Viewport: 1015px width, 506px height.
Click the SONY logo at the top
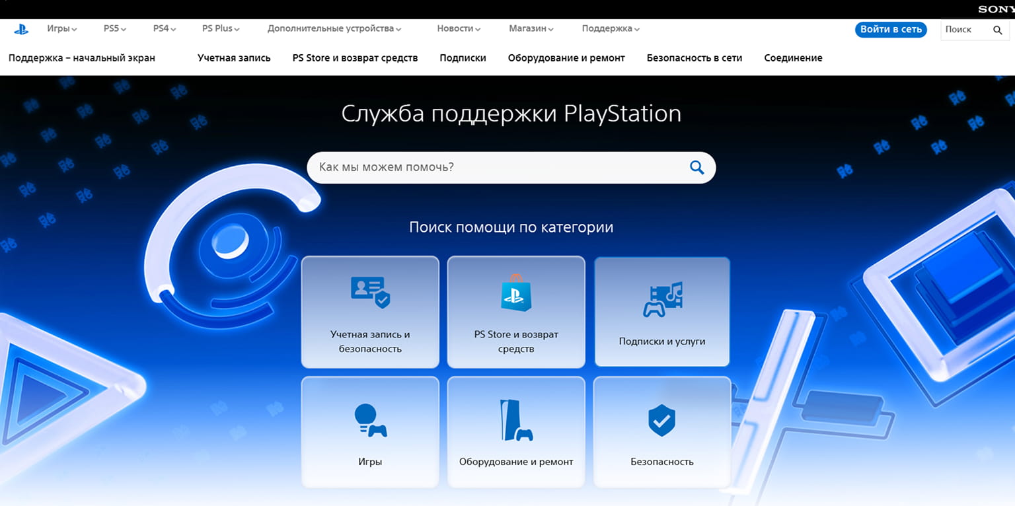pyautogui.click(x=995, y=9)
